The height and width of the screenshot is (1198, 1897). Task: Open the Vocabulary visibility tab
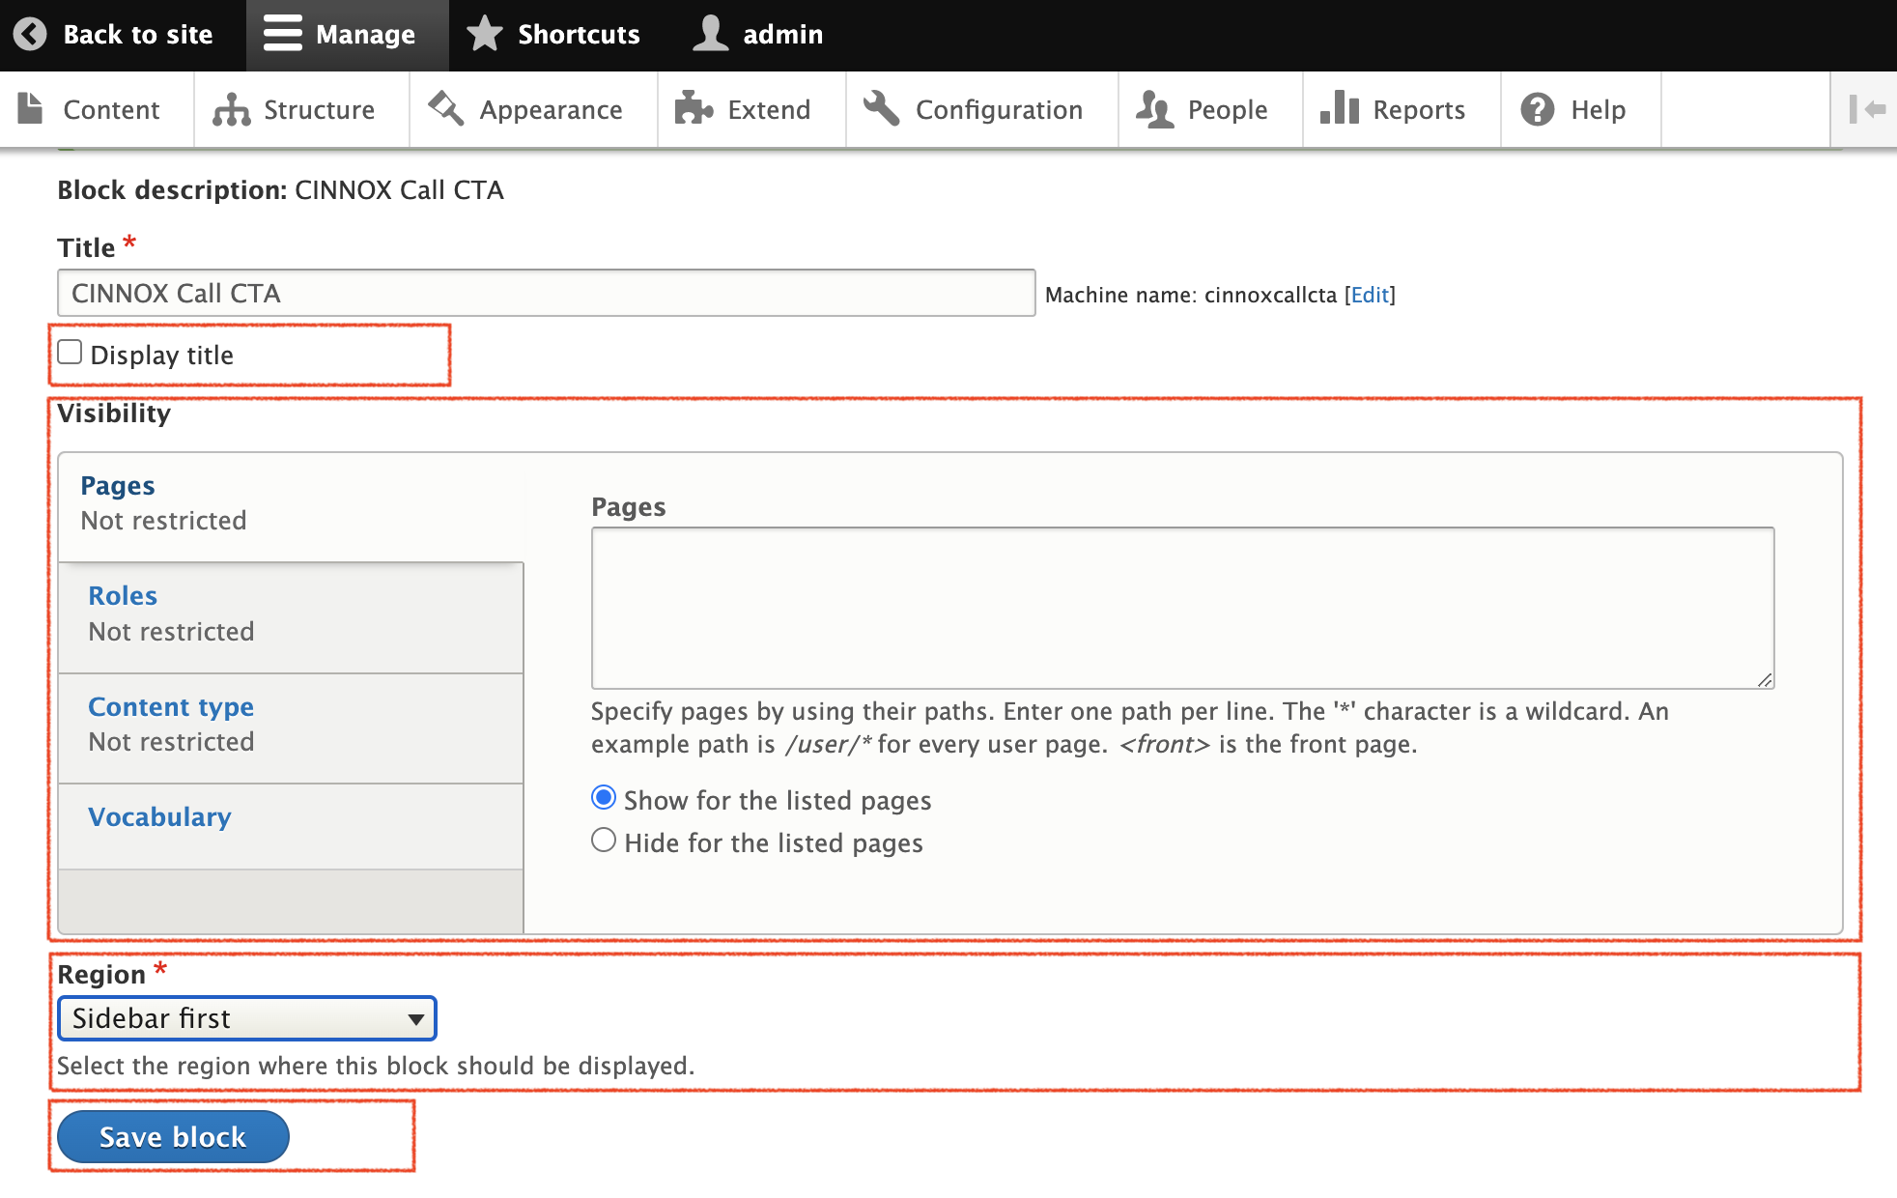[159, 816]
